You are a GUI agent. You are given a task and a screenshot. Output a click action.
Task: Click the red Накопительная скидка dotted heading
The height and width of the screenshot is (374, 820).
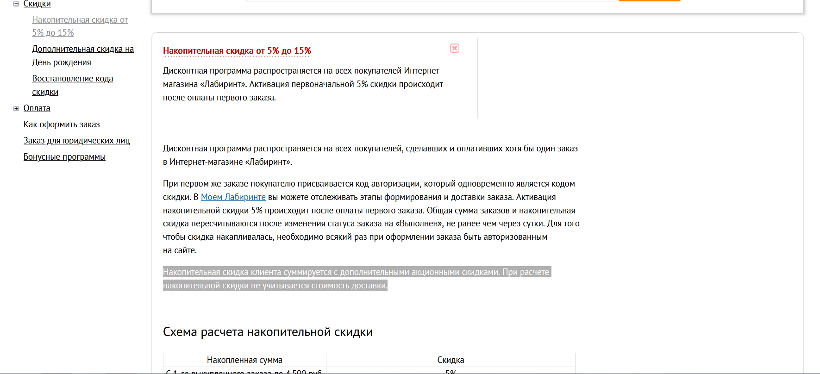(237, 51)
